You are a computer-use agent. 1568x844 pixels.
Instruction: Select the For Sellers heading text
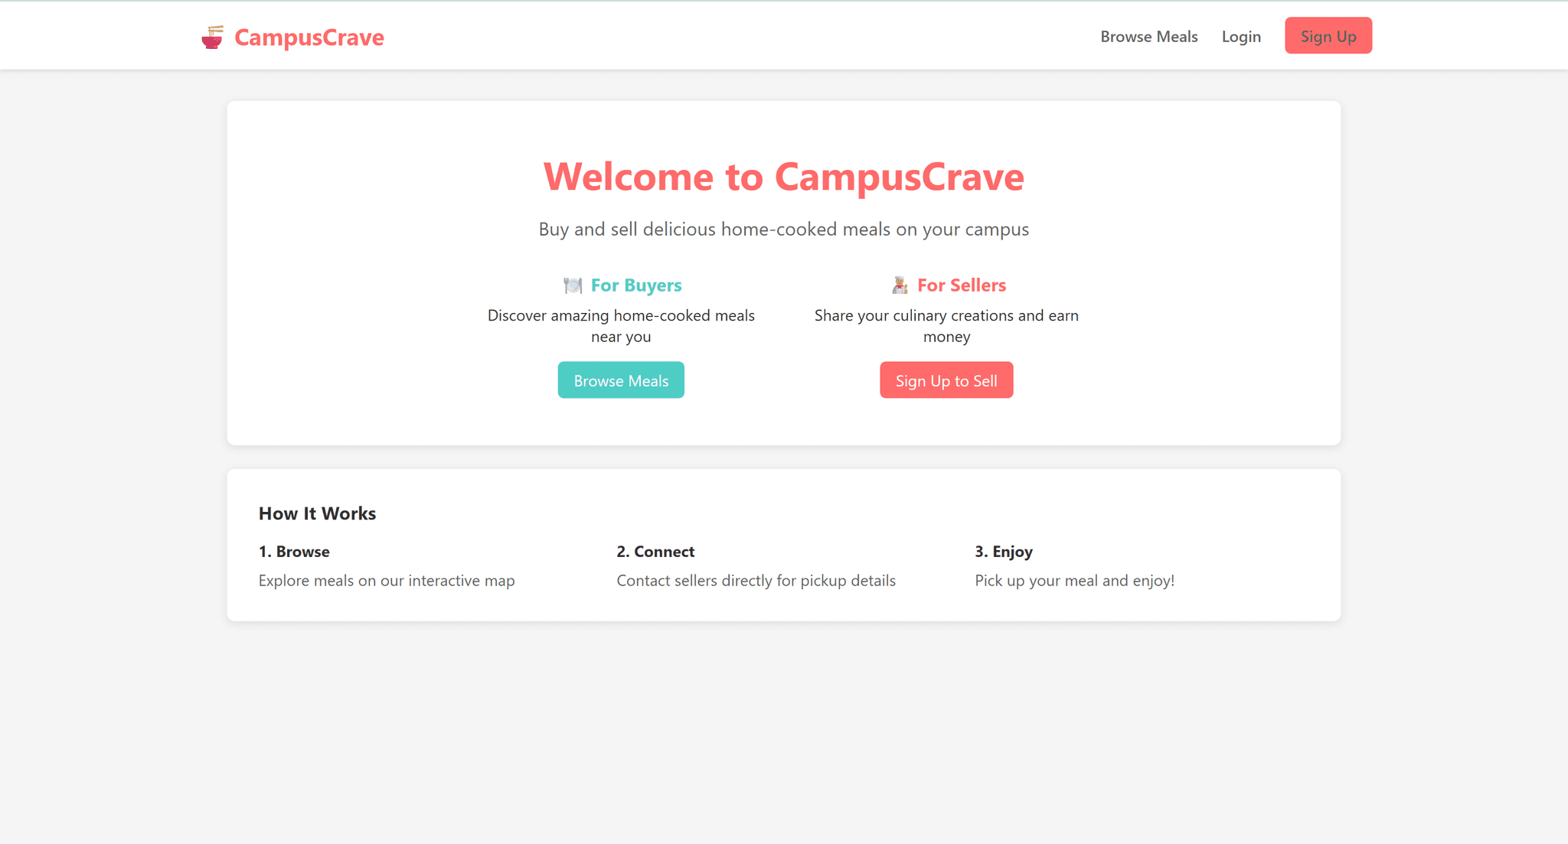[961, 285]
